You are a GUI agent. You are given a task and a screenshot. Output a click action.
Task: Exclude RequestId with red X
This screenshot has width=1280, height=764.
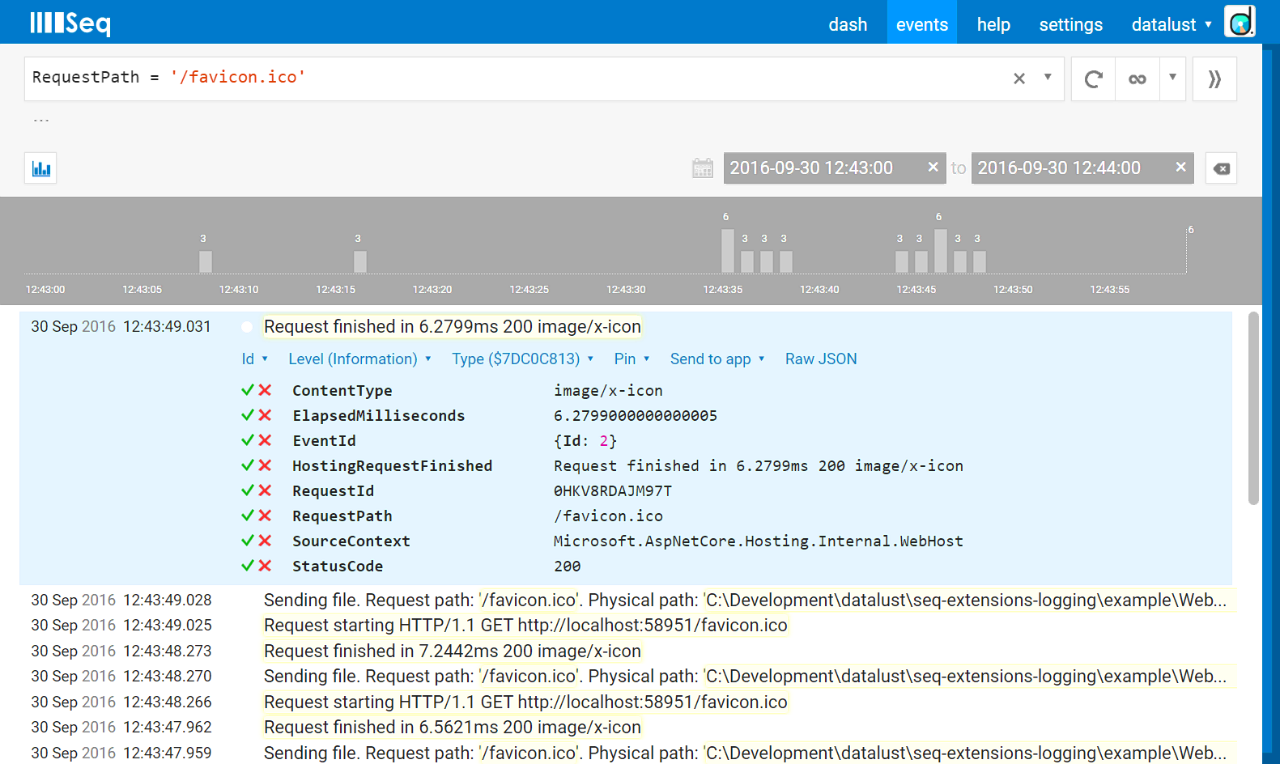(265, 490)
